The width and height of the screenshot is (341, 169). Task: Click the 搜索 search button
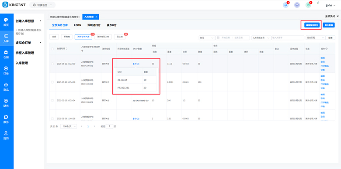pyautogui.click(x=331, y=38)
